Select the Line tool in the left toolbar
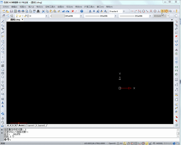The image size is (181, 145). [x=3, y=22]
